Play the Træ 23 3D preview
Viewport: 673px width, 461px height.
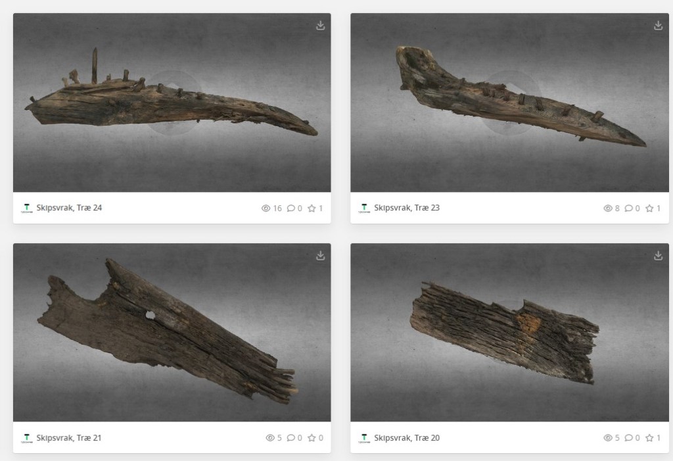tap(511, 103)
